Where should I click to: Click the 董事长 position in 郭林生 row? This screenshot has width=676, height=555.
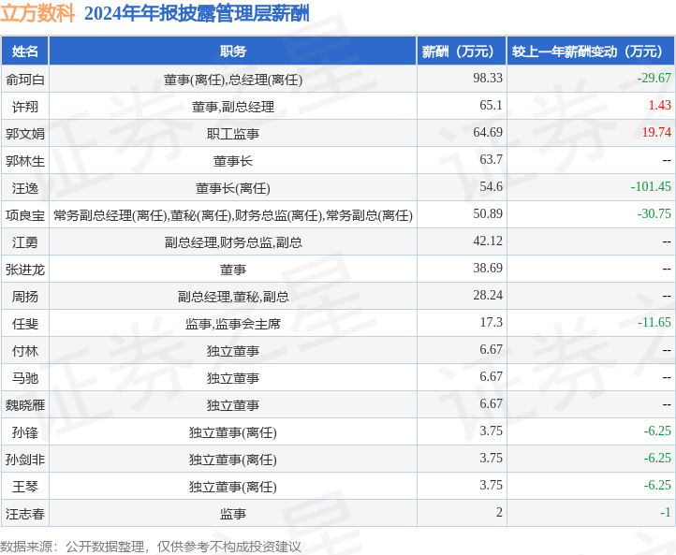(233, 161)
